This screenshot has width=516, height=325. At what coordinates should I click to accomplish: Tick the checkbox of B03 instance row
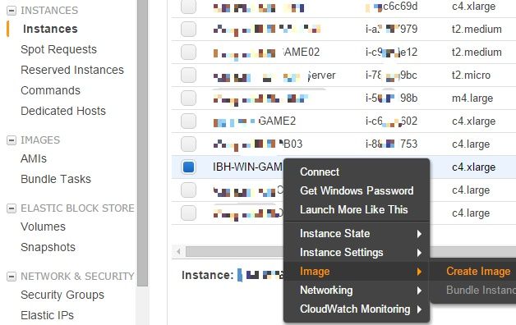point(188,144)
